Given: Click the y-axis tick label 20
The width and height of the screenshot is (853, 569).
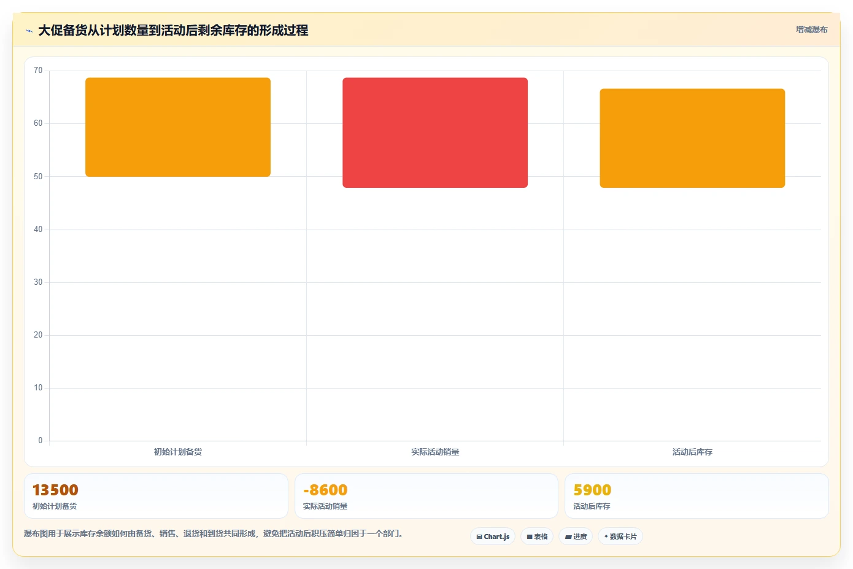Looking at the screenshot, I should (38, 335).
